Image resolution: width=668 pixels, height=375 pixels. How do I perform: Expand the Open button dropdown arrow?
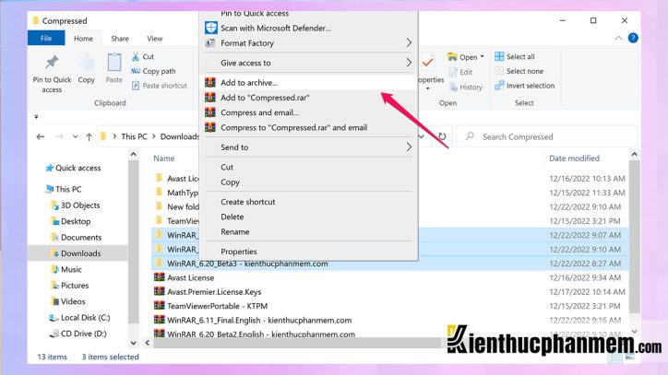pyautogui.click(x=482, y=56)
